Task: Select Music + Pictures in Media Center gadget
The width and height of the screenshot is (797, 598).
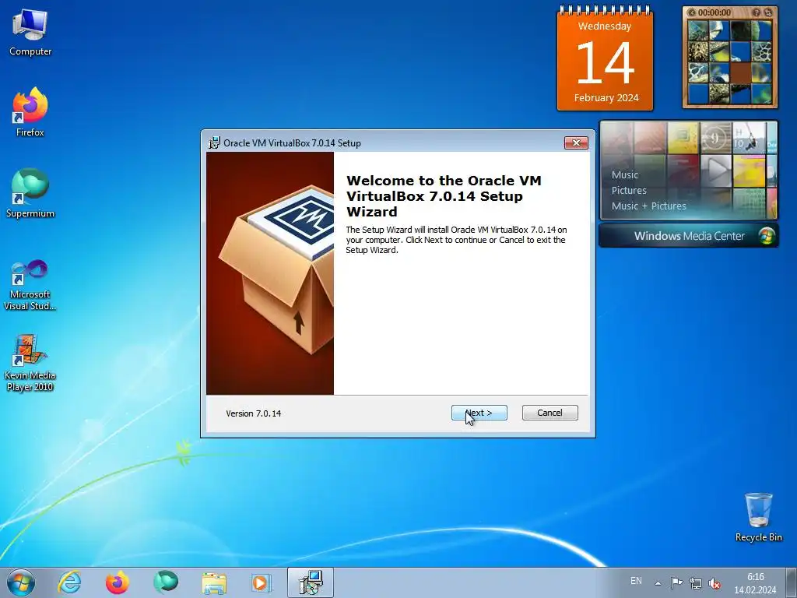Action: pyautogui.click(x=648, y=206)
